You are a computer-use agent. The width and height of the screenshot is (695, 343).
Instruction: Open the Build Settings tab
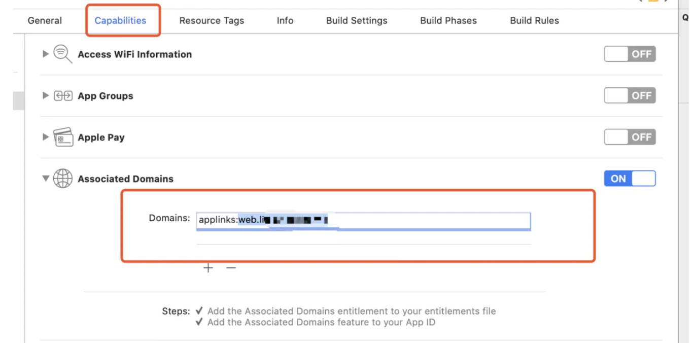point(357,21)
